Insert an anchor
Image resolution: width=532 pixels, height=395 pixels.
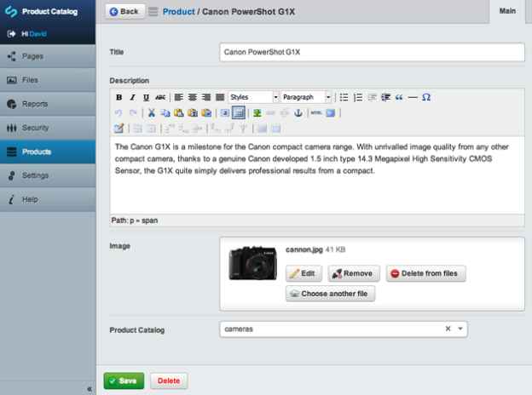298,113
